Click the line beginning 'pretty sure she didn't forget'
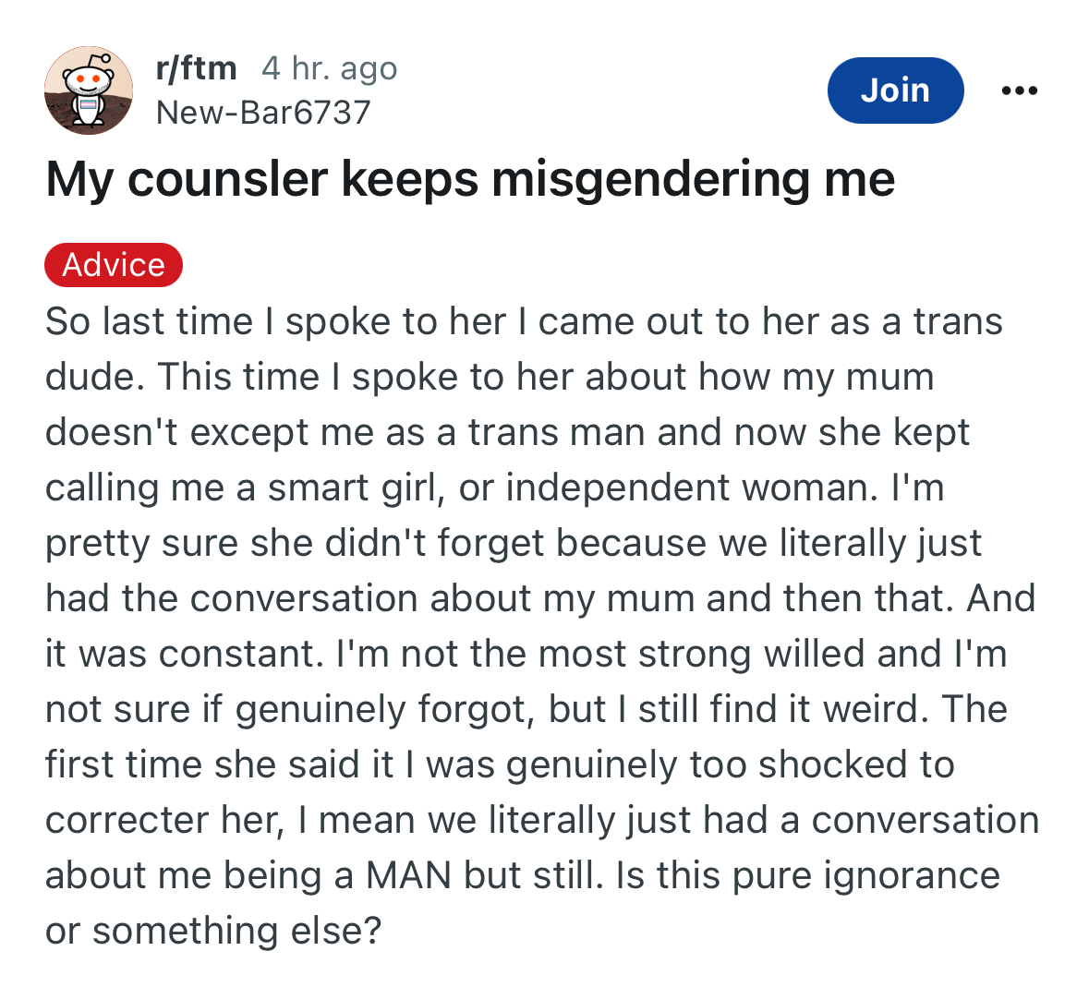Screen dimensions: 1089x987 pyautogui.click(x=514, y=544)
